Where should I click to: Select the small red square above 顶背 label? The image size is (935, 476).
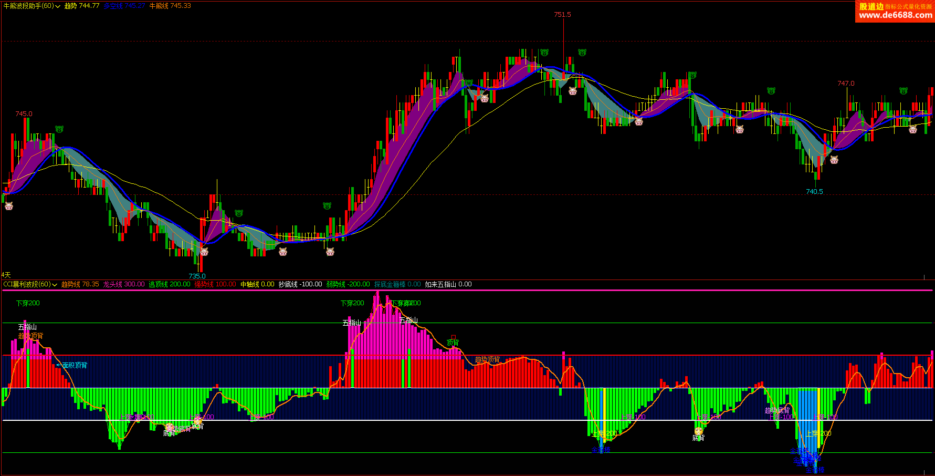pos(454,337)
